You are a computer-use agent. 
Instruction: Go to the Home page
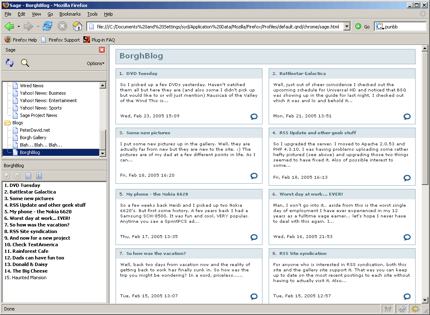coord(77,26)
